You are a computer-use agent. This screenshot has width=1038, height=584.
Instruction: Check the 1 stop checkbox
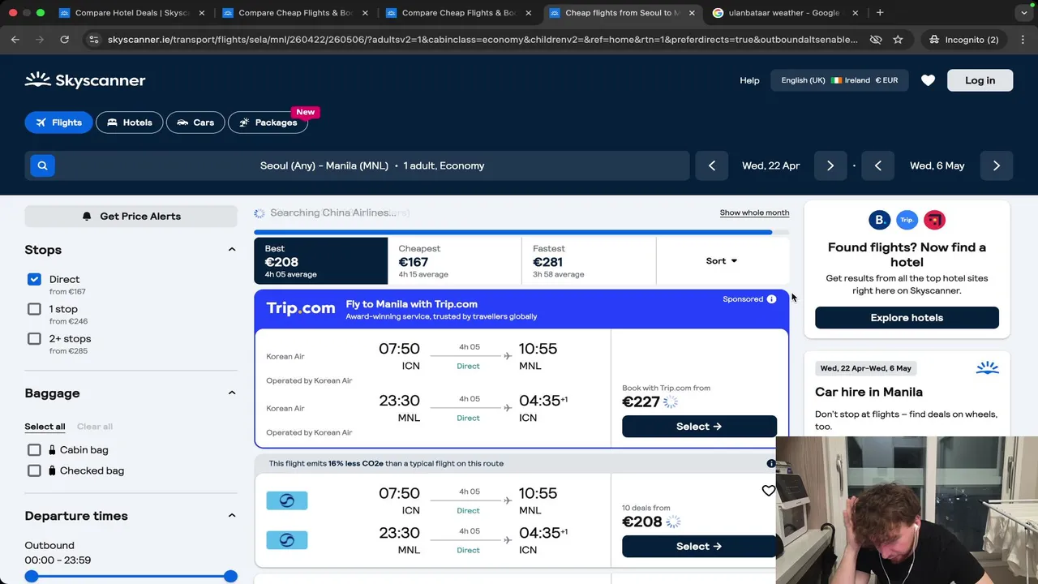point(34,309)
